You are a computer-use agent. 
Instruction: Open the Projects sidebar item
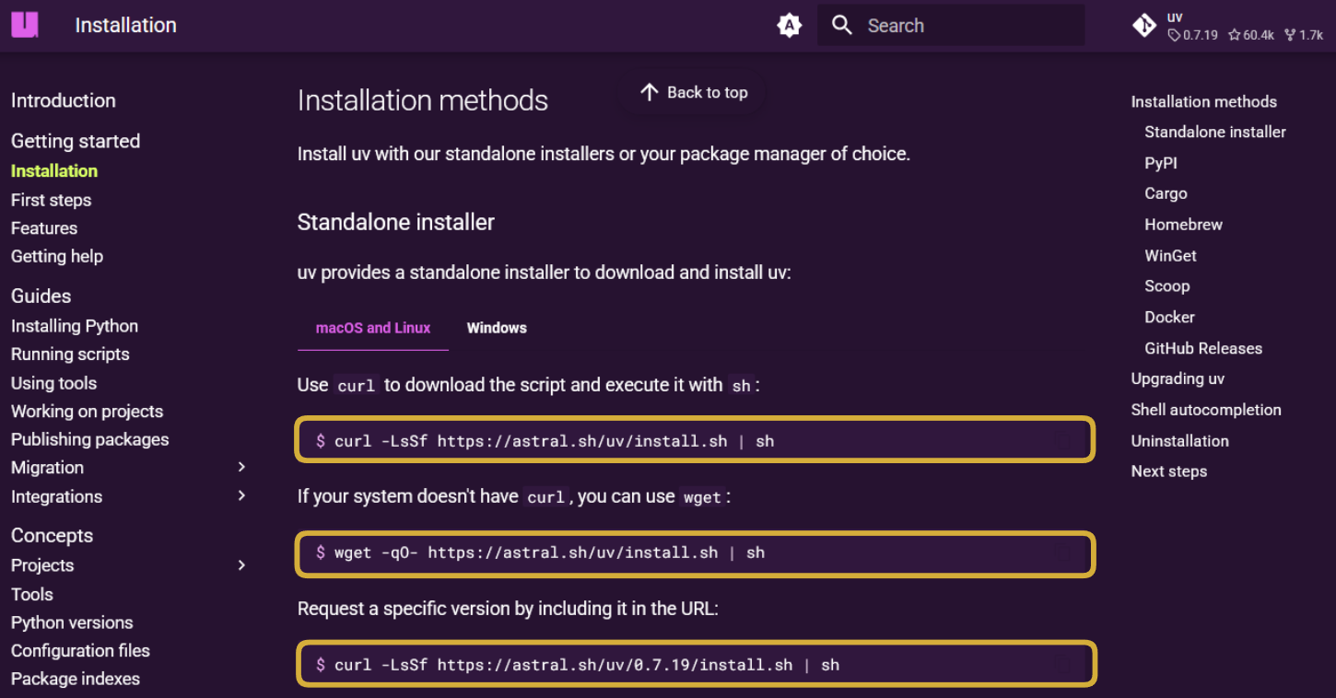pos(42,565)
